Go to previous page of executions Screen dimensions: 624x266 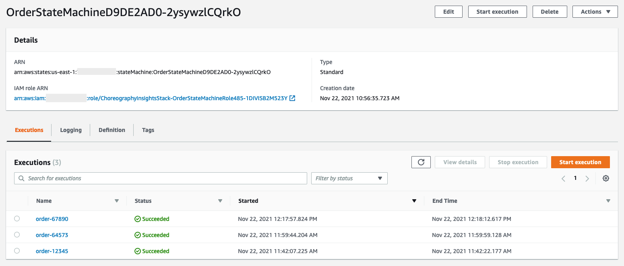[x=563, y=178]
